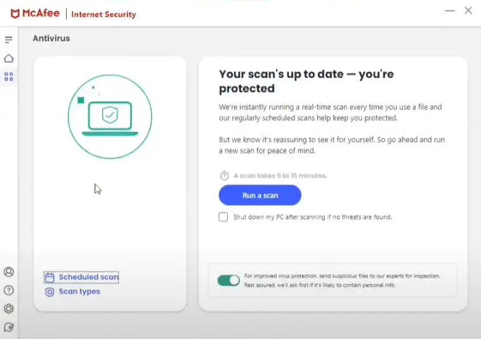Click the Scheduled scan calendar icon
This screenshot has width=481, height=339.
[49, 277]
